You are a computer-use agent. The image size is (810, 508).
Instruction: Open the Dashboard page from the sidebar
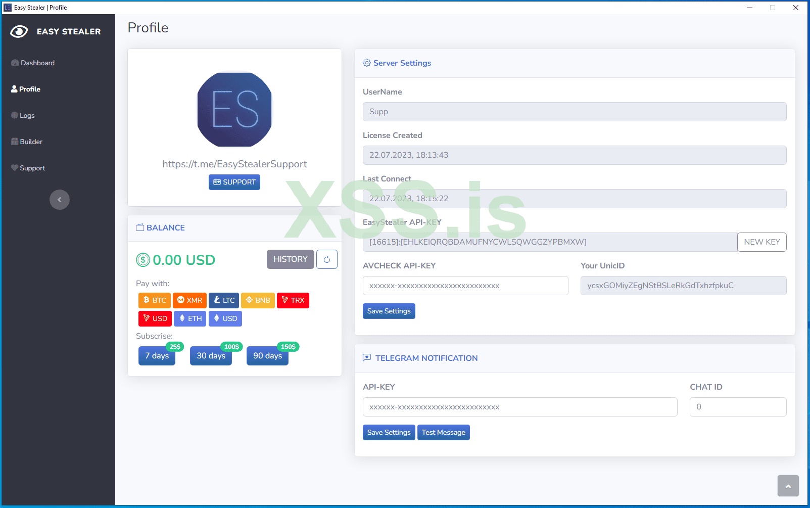[33, 63]
